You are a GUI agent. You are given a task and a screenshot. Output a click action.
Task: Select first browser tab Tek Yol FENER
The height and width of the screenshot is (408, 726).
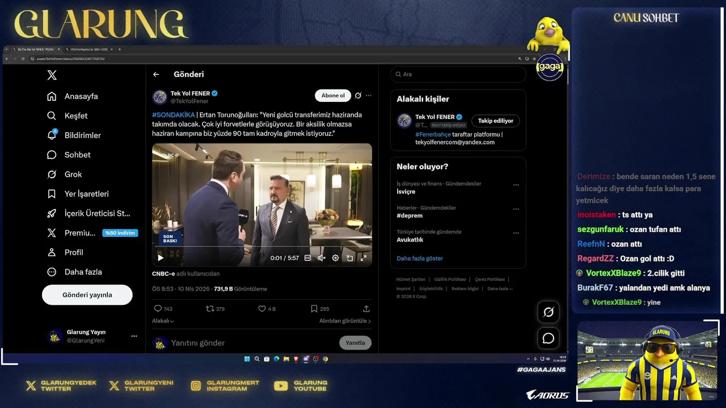pyautogui.click(x=37, y=49)
